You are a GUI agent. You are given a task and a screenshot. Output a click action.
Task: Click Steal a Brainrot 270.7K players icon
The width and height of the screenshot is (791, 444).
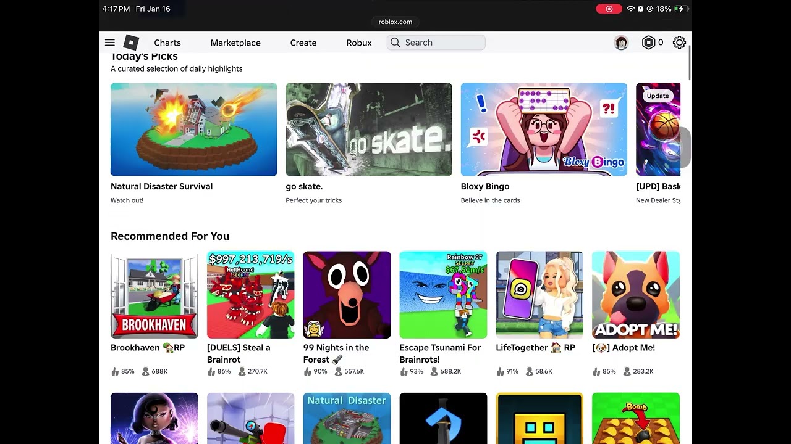coord(242,371)
